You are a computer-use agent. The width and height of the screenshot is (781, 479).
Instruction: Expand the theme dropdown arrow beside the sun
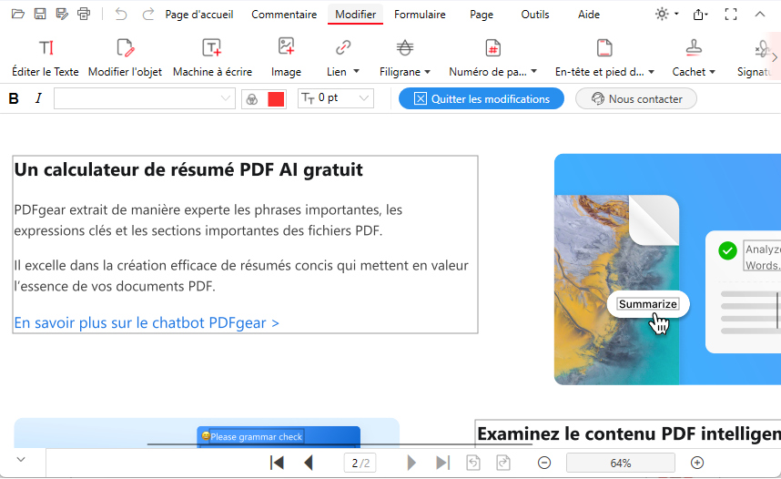tap(676, 14)
